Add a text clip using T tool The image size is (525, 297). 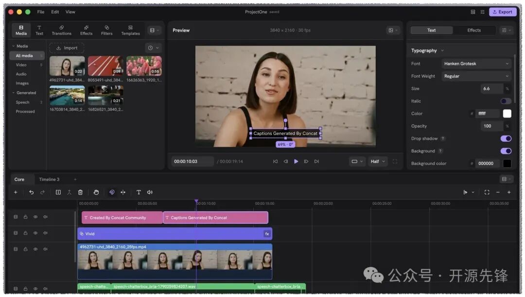[x=139, y=193]
